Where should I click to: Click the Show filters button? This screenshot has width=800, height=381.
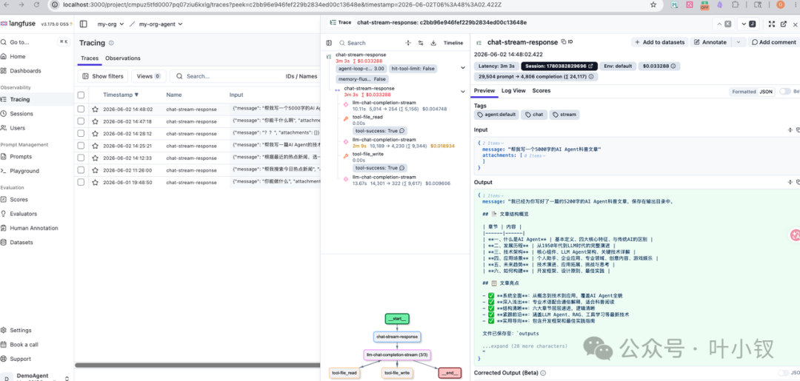pos(102,76)
